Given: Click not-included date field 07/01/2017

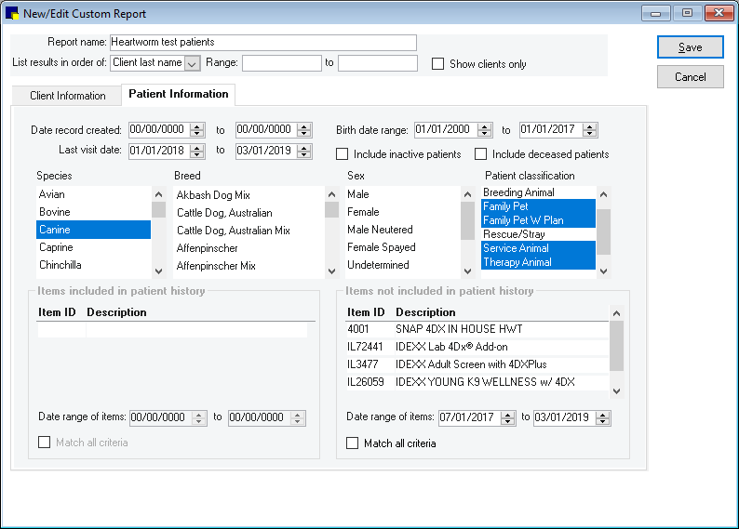Looking at the screenshot, I should 469,418.
